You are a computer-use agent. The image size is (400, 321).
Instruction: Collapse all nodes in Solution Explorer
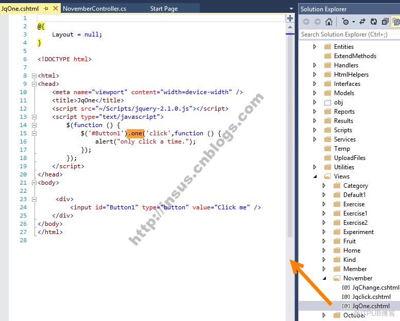pyautogui.click(x=385, y=22)
